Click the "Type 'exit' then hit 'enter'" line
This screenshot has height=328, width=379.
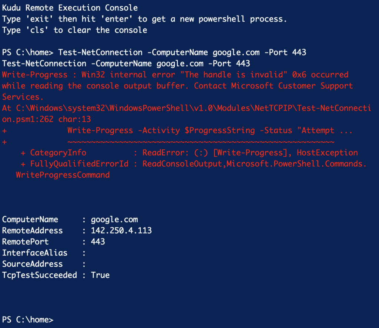[144, 19]
